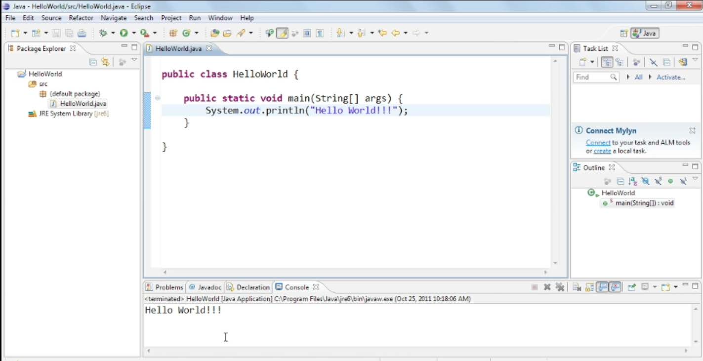Image resolution: width=703 pixels, height=361 pixels.
Task: Open dropdown arrow next to Run icon
Action: (134, 33)
